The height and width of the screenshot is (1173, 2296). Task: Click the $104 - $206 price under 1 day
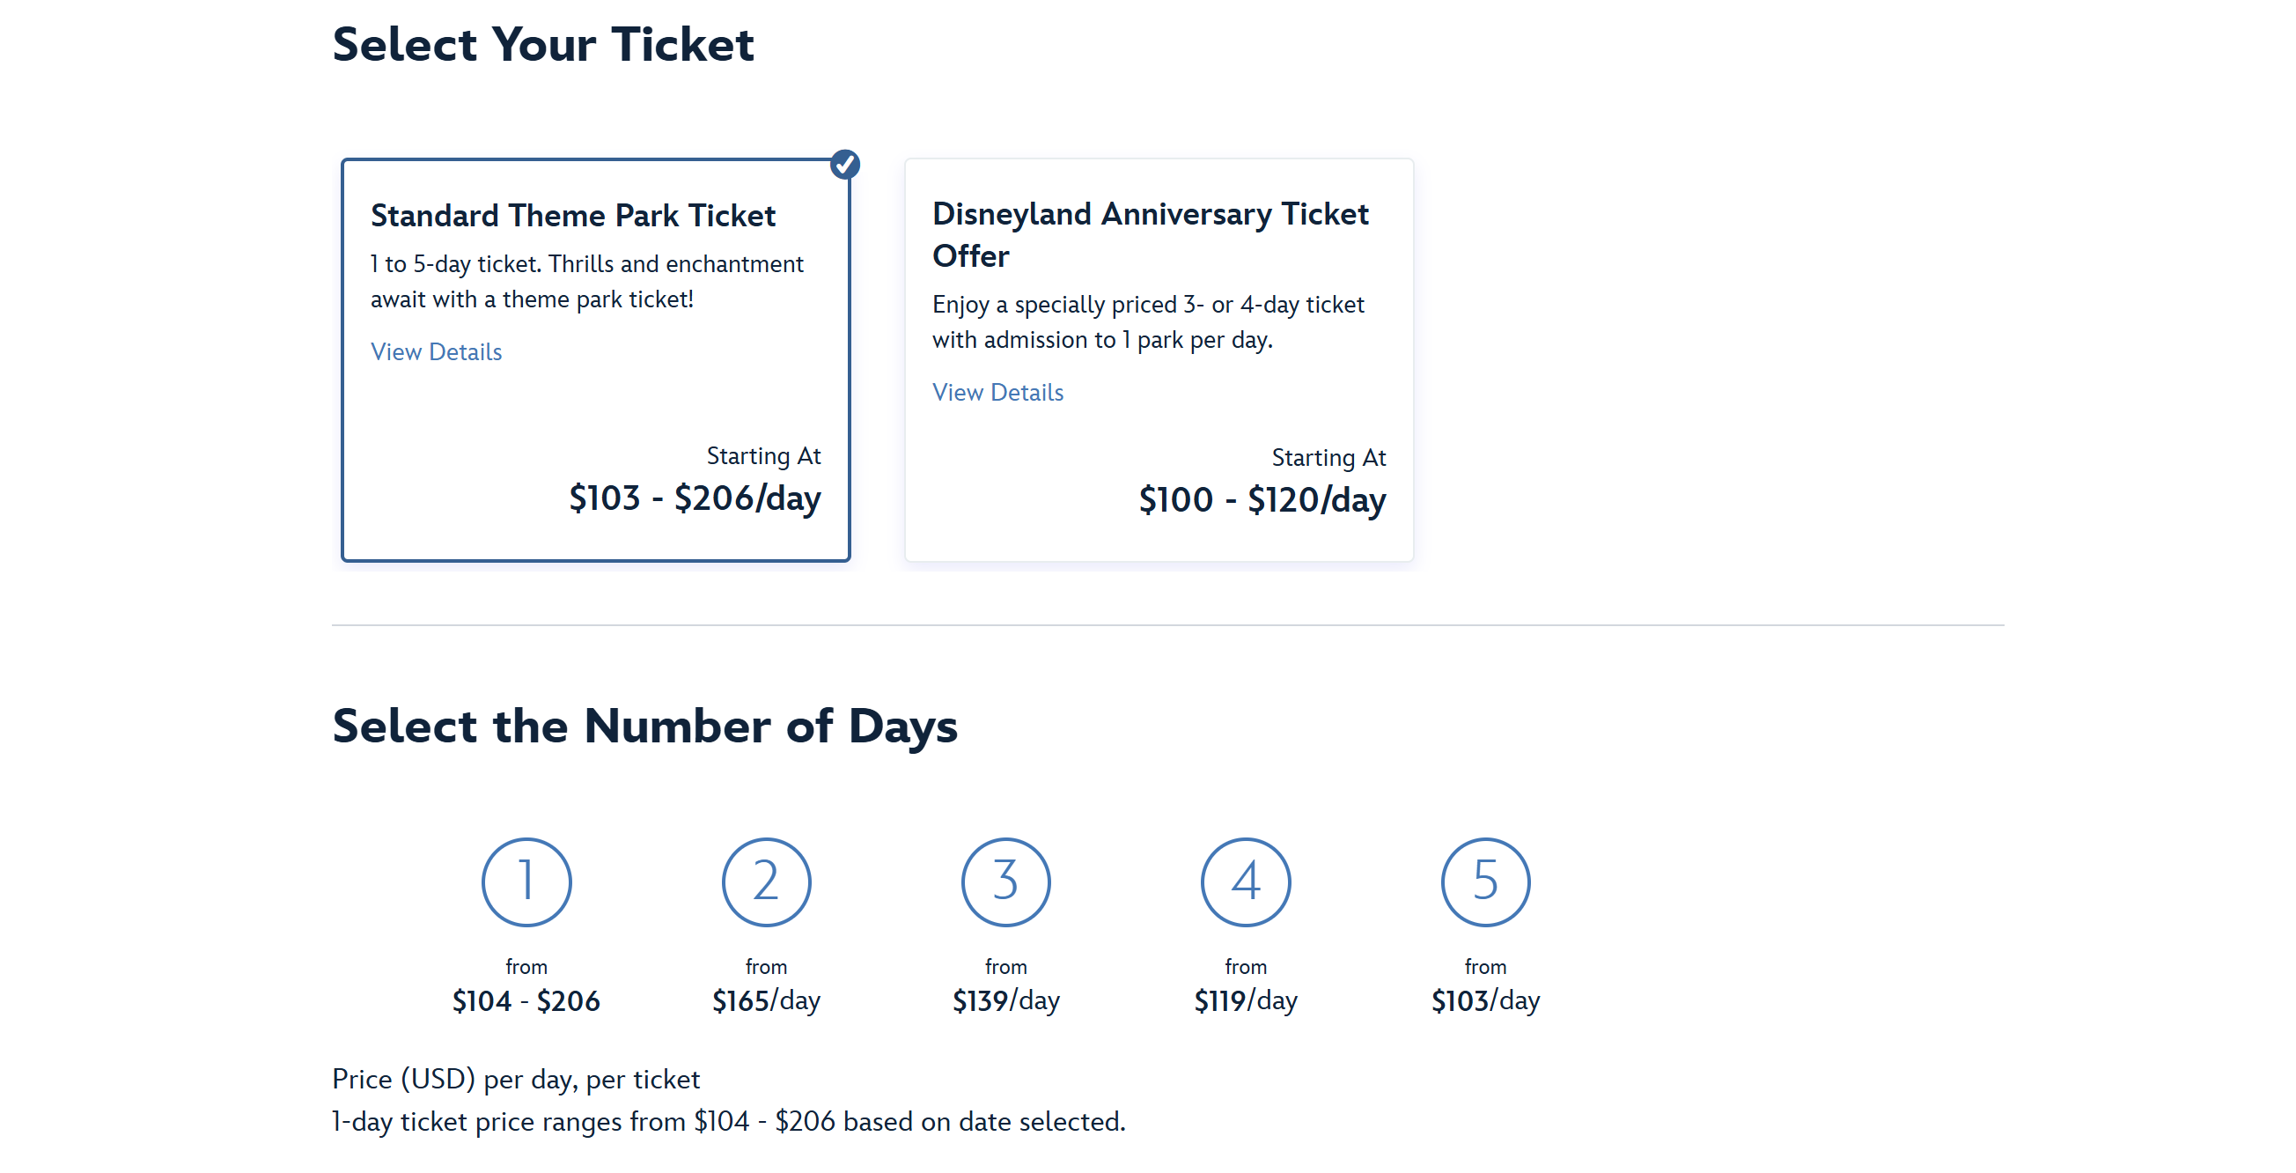coord(526,1001)
